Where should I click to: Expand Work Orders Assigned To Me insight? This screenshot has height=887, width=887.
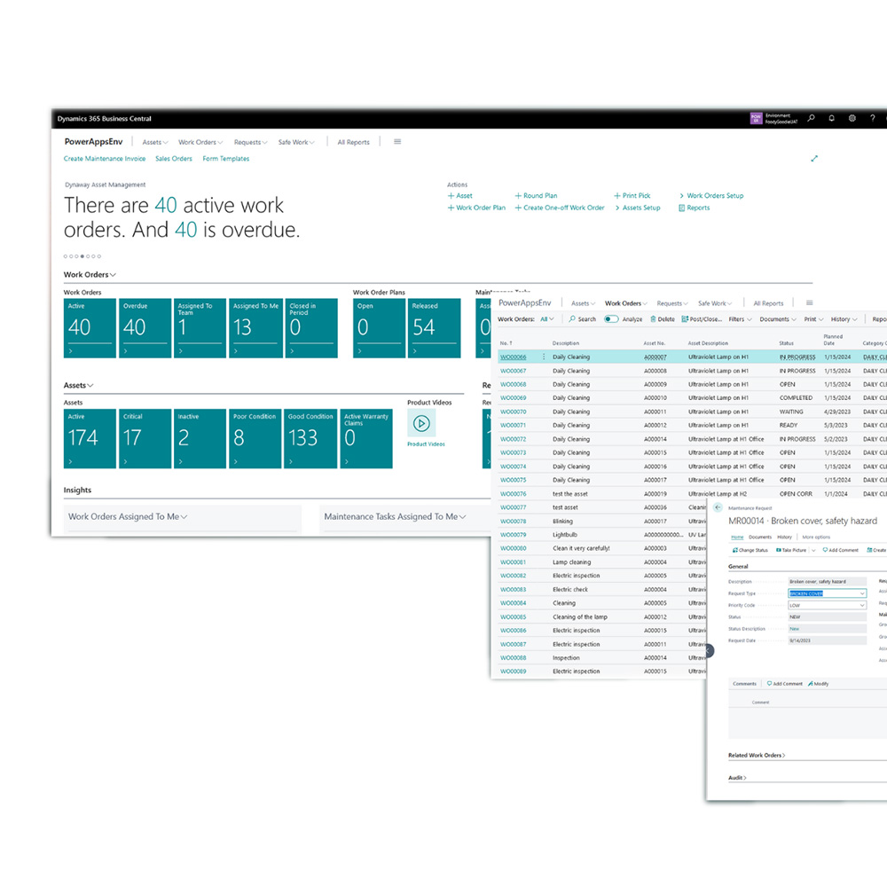(128, 516)
